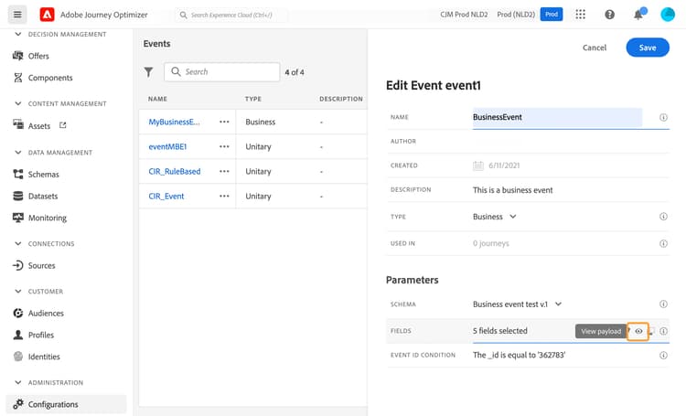This screenshot has width=686, height=416.
Task: Open more actions for CIR_Event
Action: tap(224, 196)
